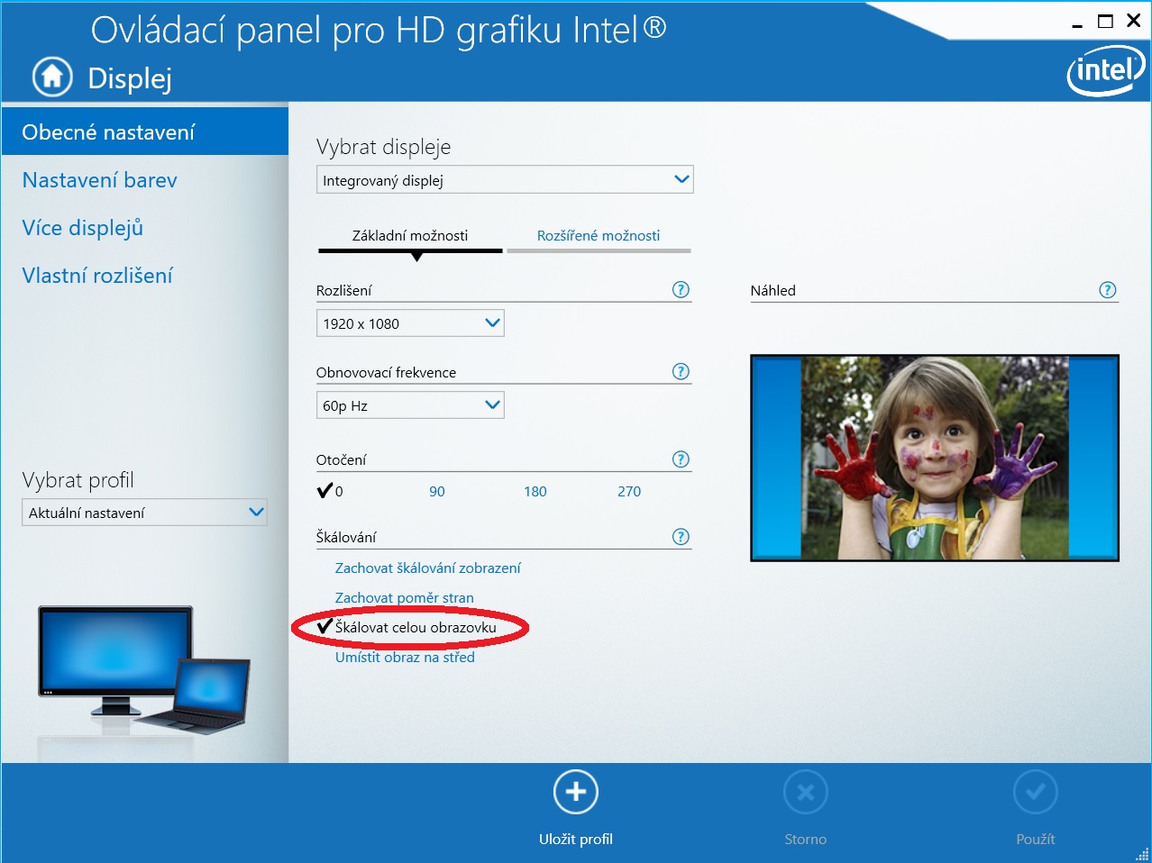Viewport: 1152px width, 863px height.
Task: Select Umístit obraz na střed option
Action: [405, 658]
